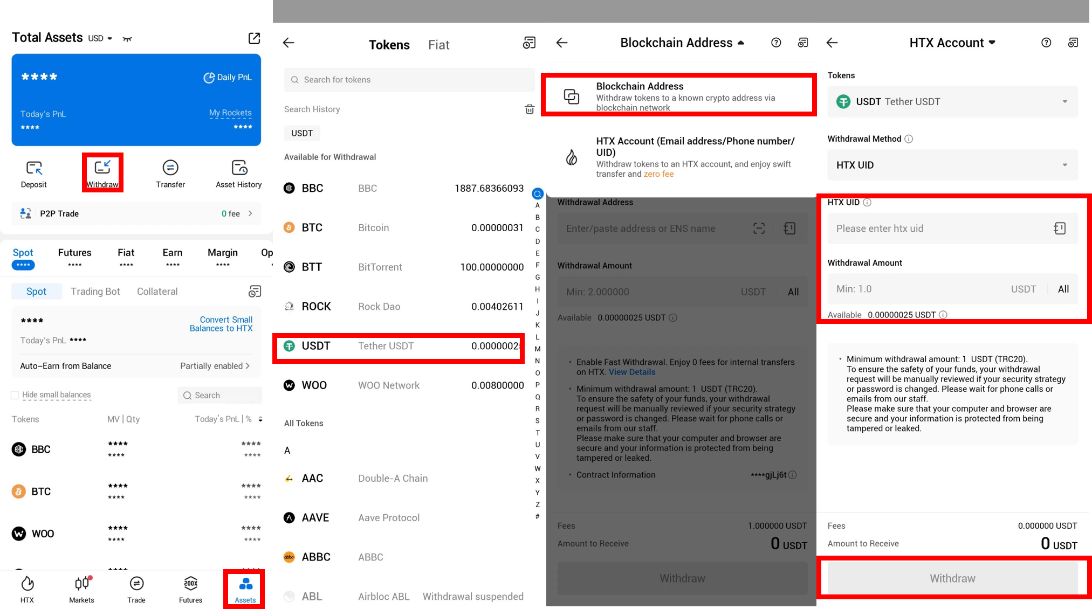
Task: Select the Futures assets tab
Action: click(x=74, y=253)
